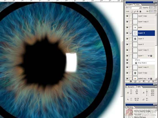Switch to the Navigator tab

(x=131, y=87)
